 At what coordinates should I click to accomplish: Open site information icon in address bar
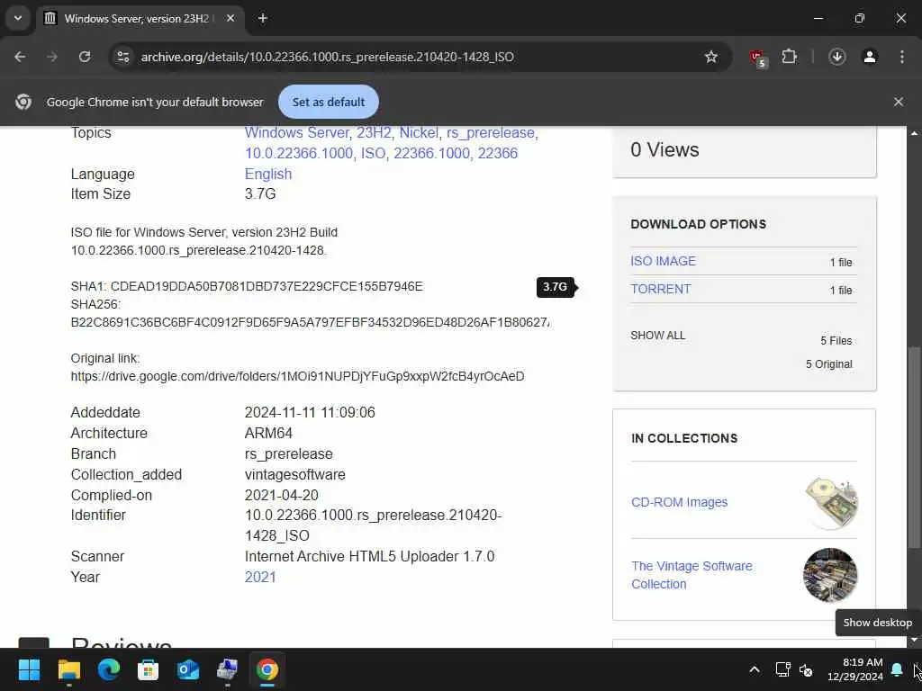122,57
